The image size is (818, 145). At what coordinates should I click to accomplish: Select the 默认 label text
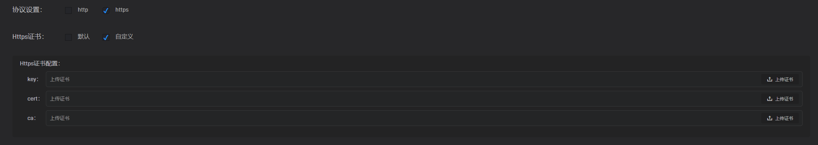84,37
